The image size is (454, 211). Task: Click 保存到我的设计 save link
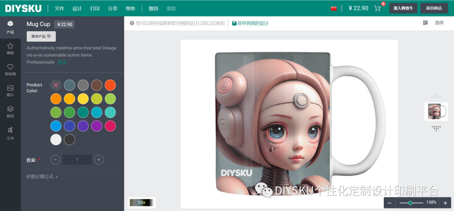[250, 23]
